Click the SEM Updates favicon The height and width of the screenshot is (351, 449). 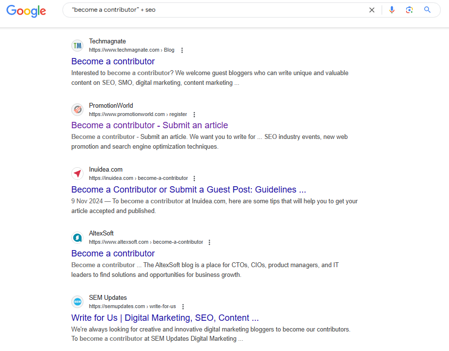tap(77, 301)
